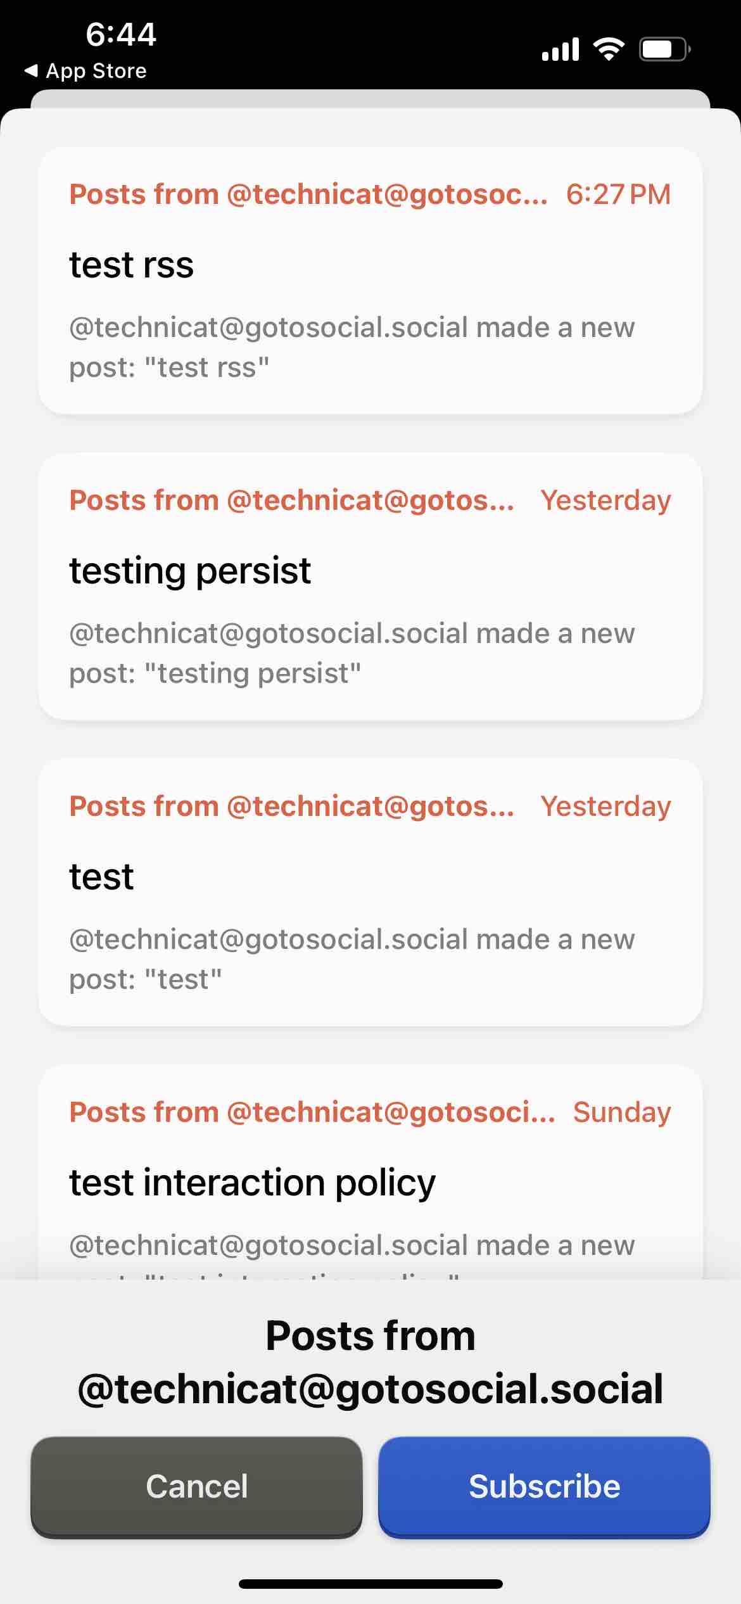Tap the home indicator bar
Viewport: 741px width, 1604px height.
[x=370, y=1584]
